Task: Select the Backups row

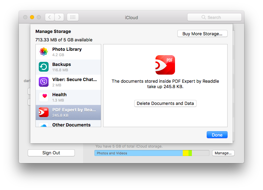Action: tap(68, 67)
